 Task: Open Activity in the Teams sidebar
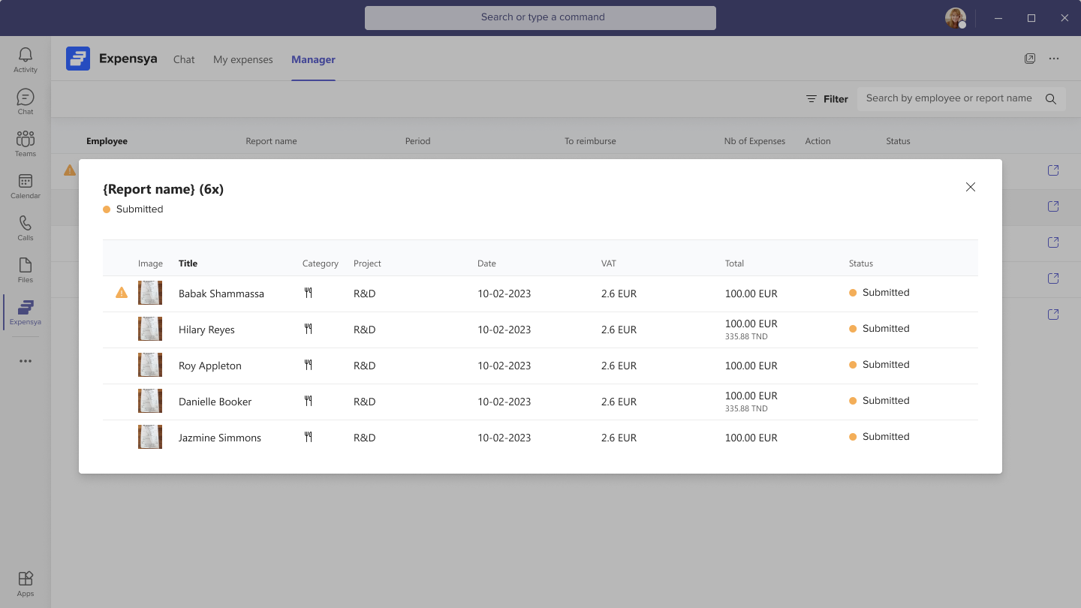[26, 60]
